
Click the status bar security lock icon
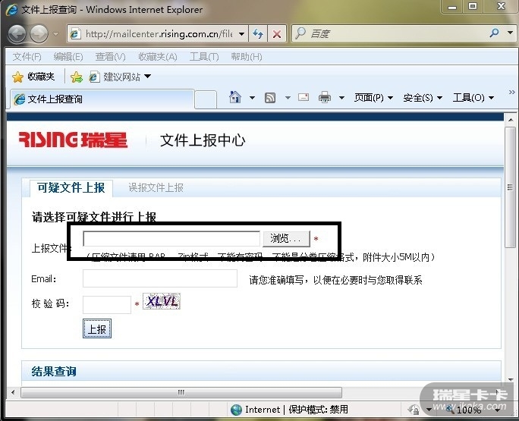point(414,410)
